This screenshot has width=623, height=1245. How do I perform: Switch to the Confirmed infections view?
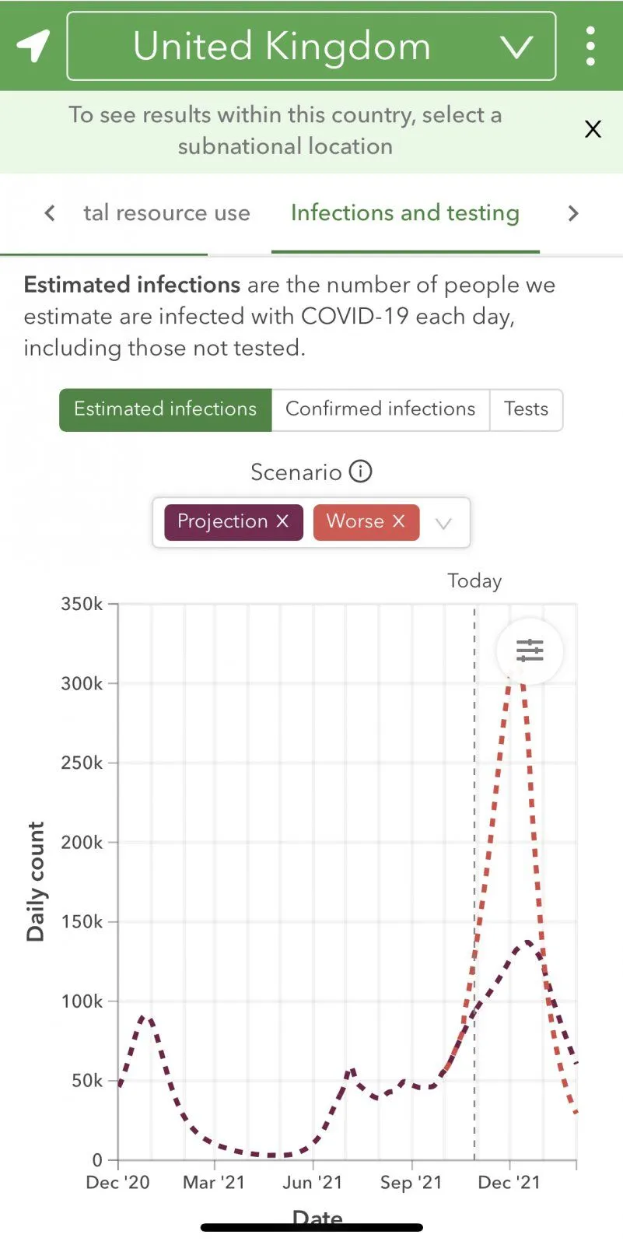[380, 409]
